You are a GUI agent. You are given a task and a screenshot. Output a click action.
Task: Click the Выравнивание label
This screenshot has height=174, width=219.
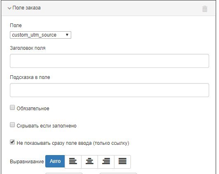(27, 162)
